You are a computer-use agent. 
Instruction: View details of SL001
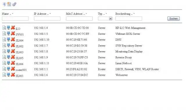(4, 75)
